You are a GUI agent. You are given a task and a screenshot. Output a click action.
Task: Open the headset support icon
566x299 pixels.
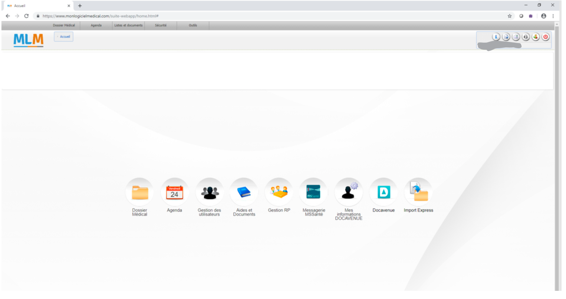526,37
